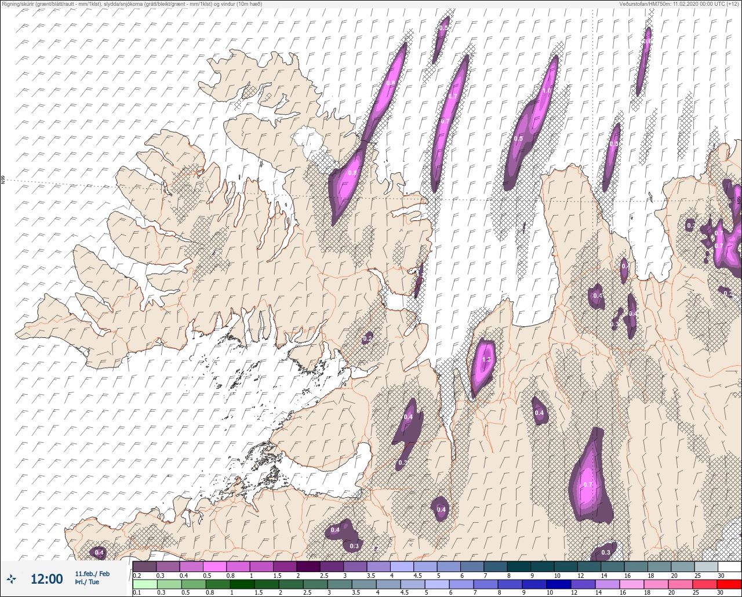
Task: Pick bottom-row pale green swatch labelled 0.1
Action: pos(144,584)
